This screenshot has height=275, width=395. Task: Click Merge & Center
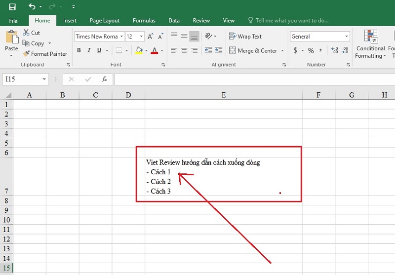[x=253, y=51]
